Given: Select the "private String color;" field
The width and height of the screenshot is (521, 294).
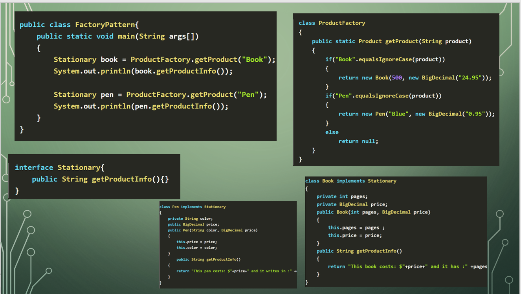Looking at the screenshot, I should click(190, 219).
